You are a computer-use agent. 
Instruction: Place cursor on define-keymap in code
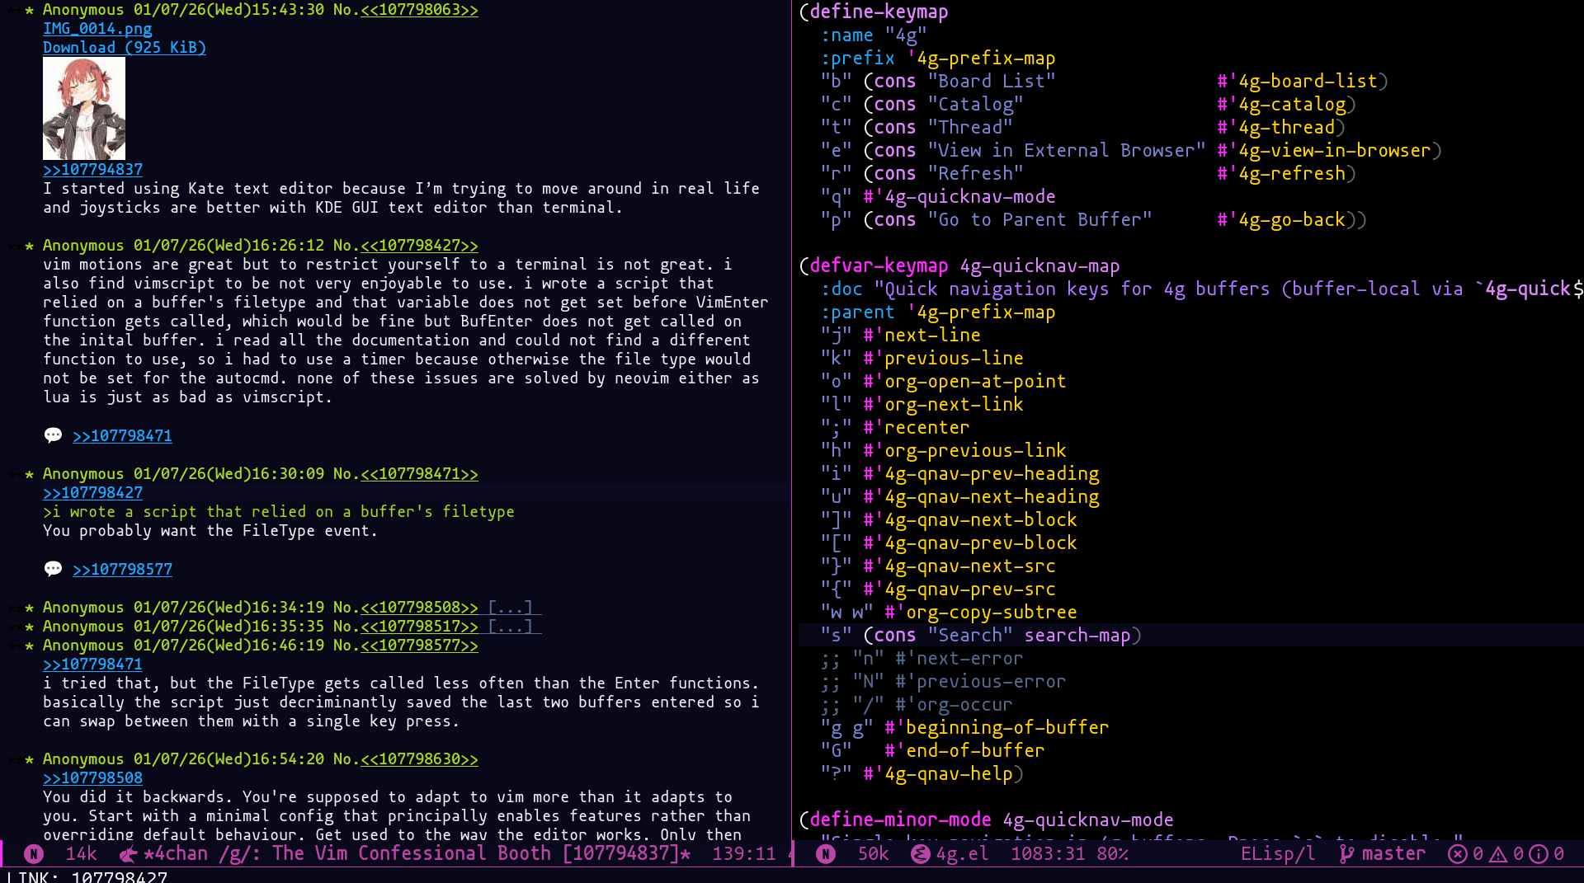click(x=879, y=12)
